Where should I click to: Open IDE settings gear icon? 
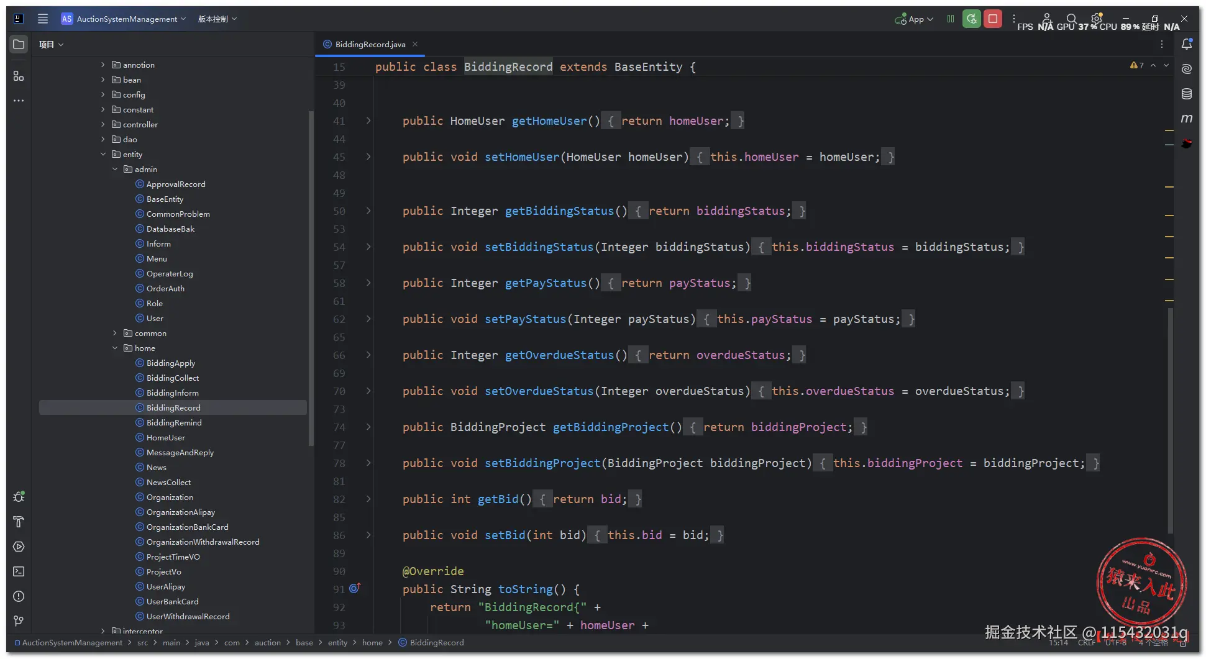1097,19
